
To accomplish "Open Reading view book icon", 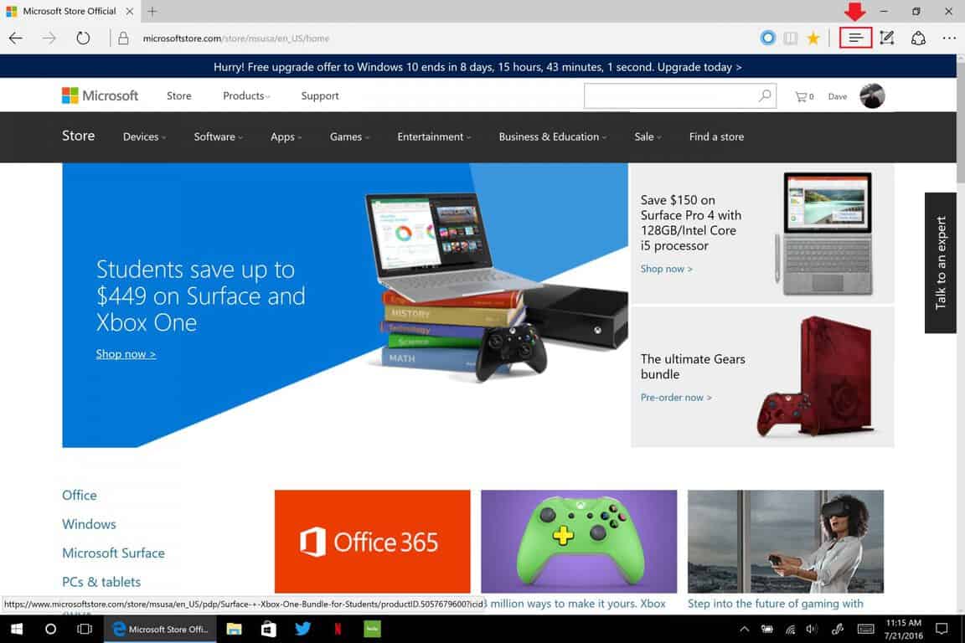I will tap(790, 39).
